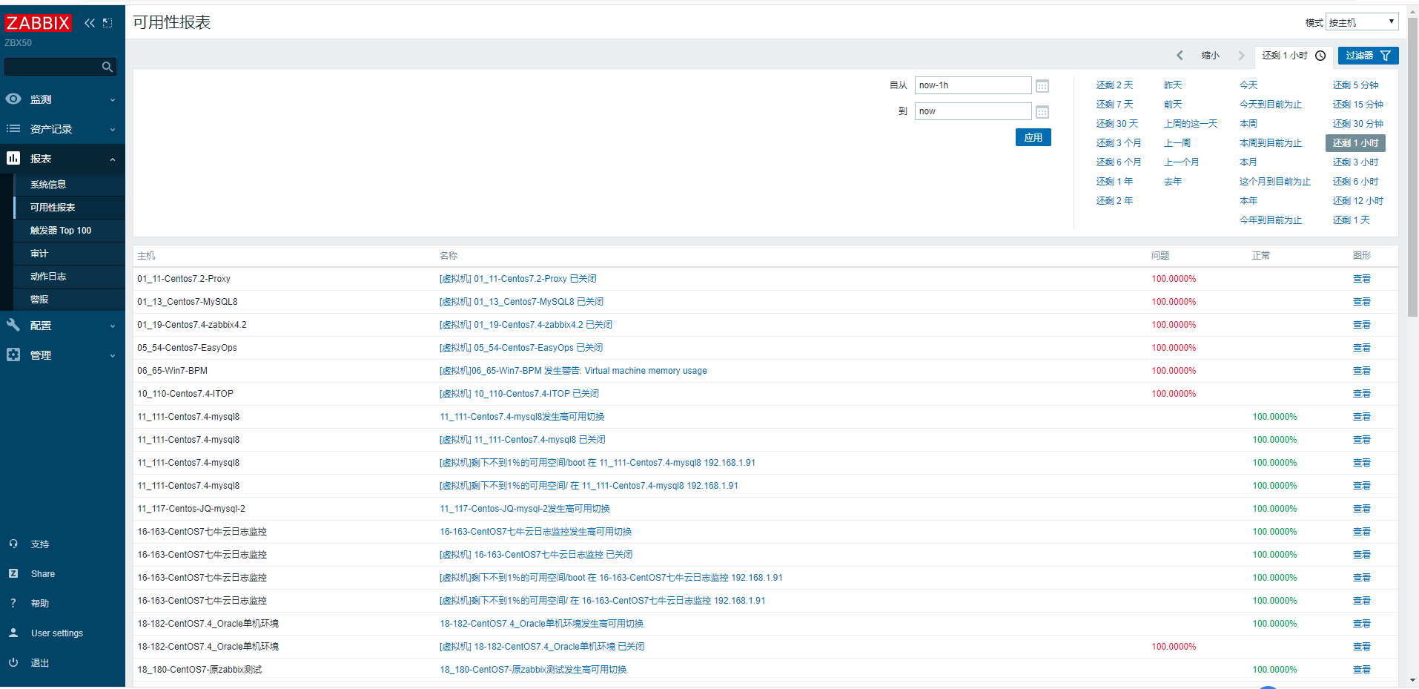Open trigger [虚拟机] 01_13_Centos7-MySQL8 已关闭
Image resolution: width=1419 pixels, height=689 pixels.
point(521,302)
